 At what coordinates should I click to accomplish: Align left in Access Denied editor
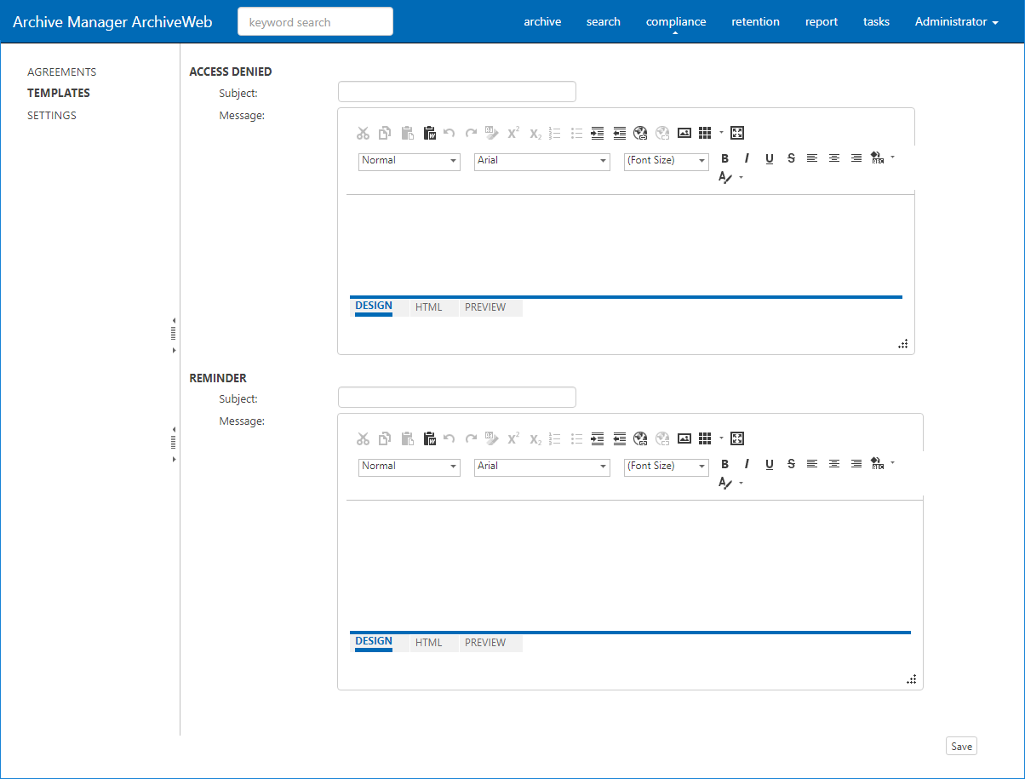pyautogui.click(x=812, y=158)
